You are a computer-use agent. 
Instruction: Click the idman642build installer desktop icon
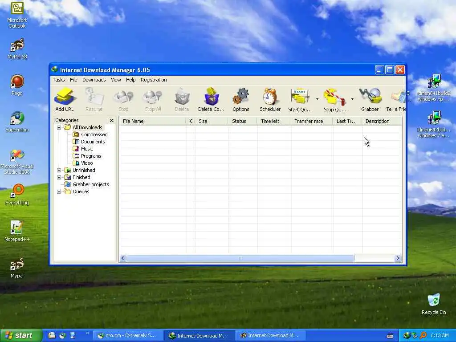[434, 124]
